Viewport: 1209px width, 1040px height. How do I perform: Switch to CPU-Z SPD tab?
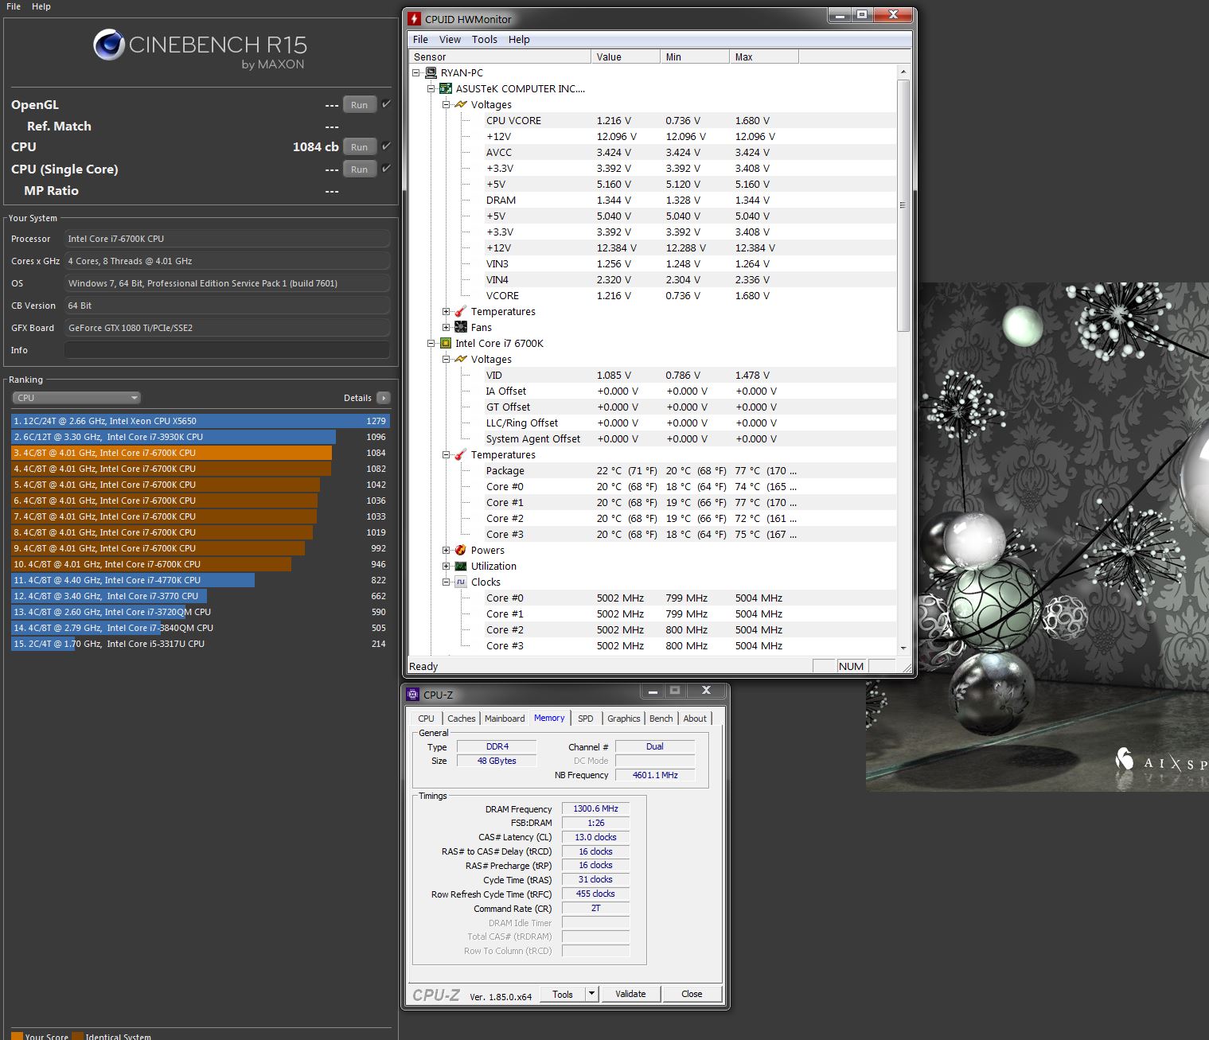click(x=586, y=719)
